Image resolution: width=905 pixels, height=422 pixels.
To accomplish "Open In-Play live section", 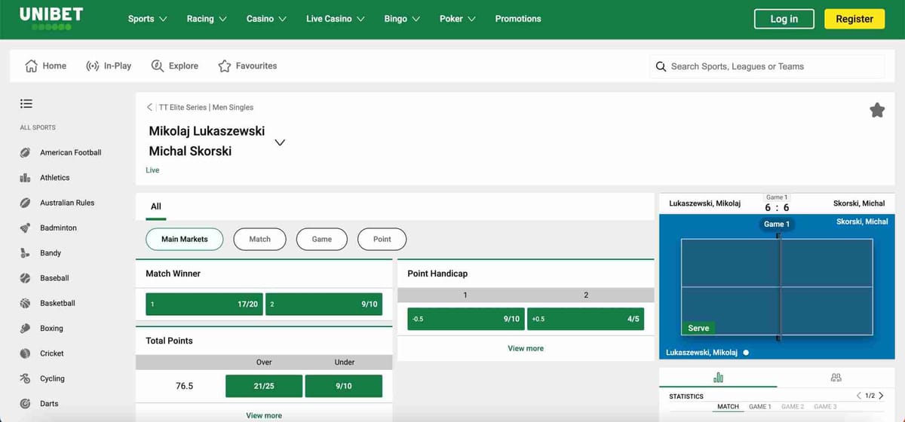I will (x=109, y=66).
